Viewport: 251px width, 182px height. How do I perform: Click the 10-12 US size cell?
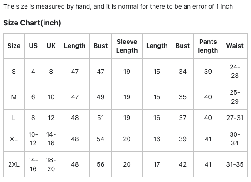[33, 139]
